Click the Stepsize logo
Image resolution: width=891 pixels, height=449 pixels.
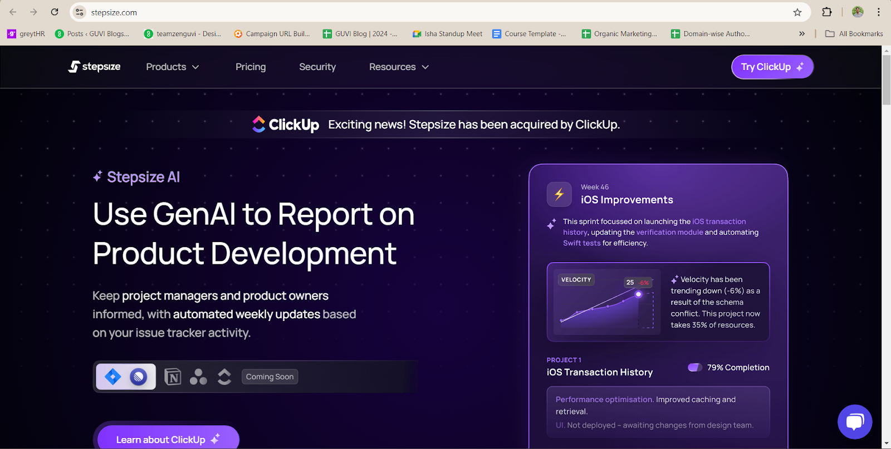point(94,67)
